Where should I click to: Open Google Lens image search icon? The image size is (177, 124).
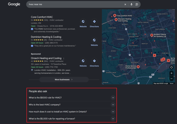pos(137,4)
